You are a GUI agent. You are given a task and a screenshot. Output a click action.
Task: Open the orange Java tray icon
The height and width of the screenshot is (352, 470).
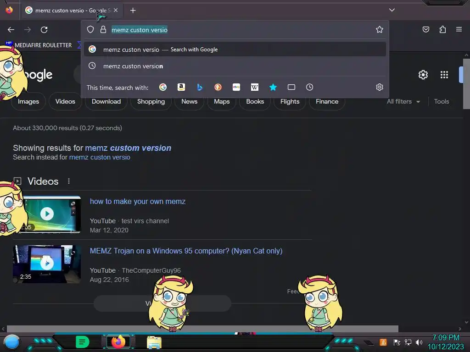point(383,342)
